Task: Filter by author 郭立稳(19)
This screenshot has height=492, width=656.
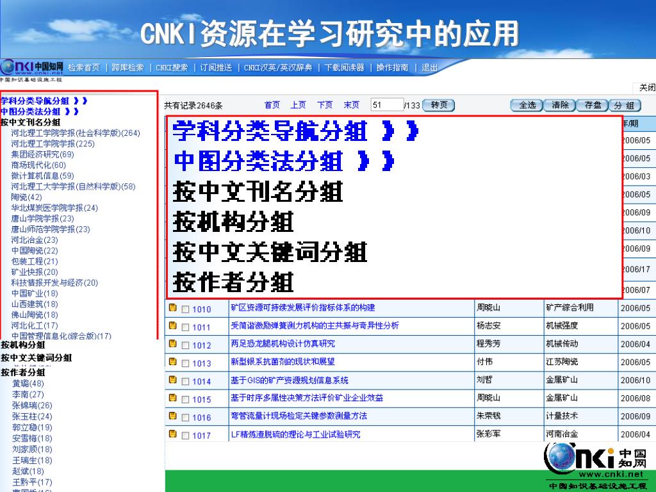Action: tap(32, 427)
